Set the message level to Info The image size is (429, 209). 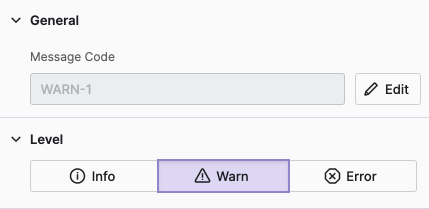[94, 176]
